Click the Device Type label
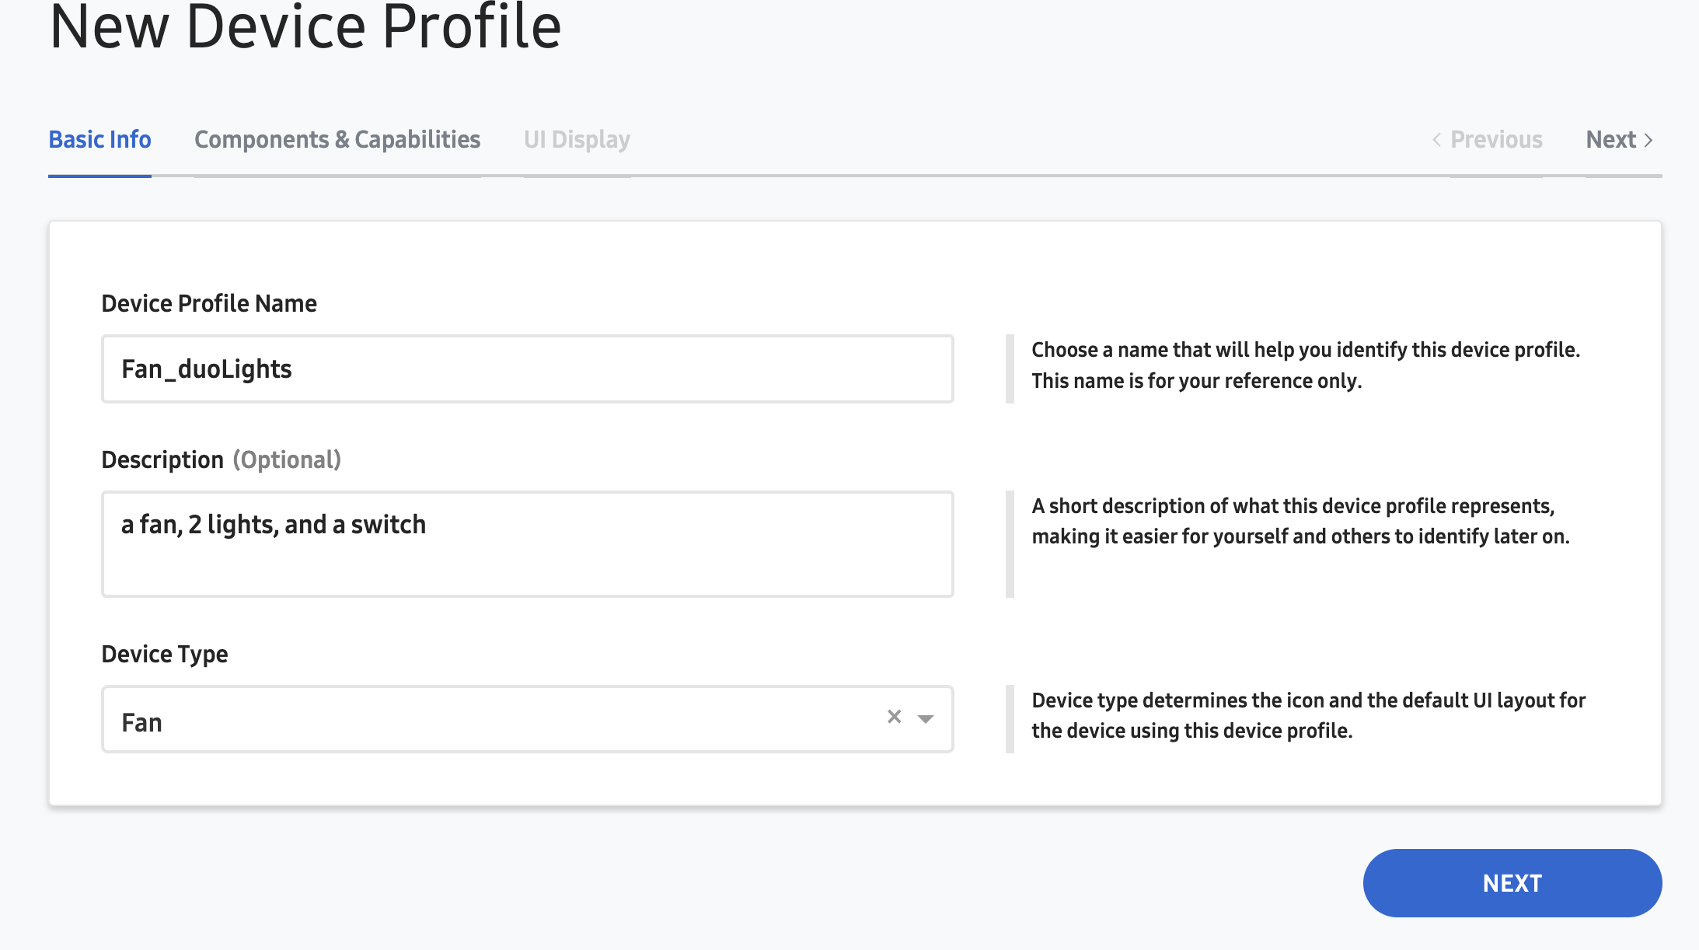This screenshot has height=950, width=1699. pos(165,655)
